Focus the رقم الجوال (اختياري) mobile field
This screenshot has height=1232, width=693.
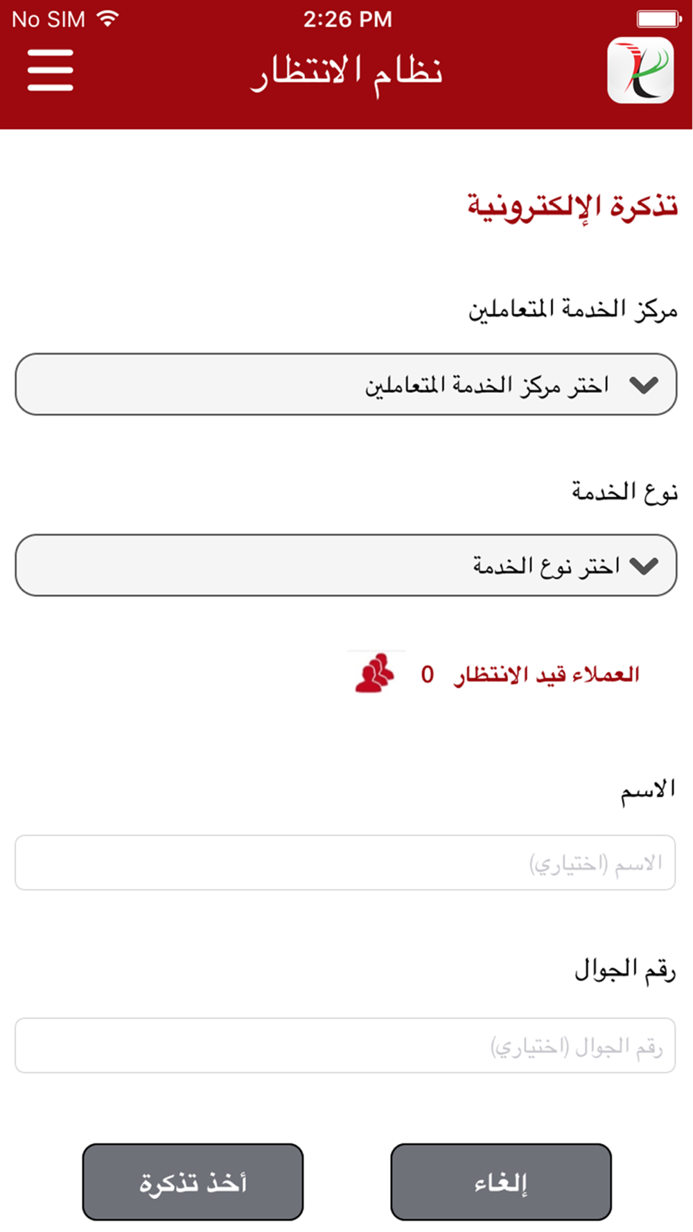345,1046
